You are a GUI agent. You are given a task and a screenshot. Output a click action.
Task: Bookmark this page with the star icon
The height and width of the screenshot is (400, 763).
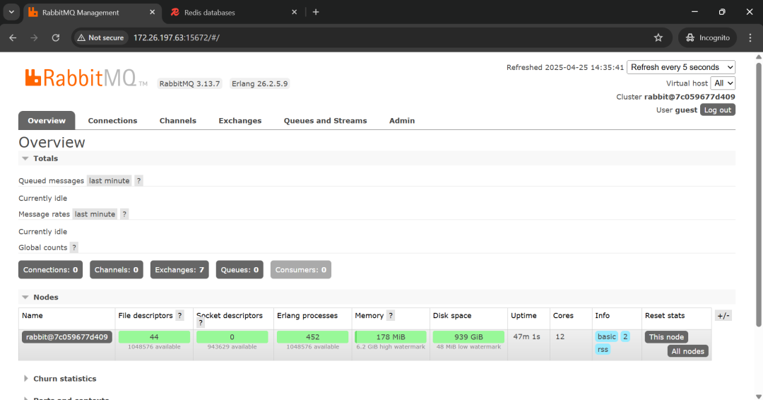(658, 37)
